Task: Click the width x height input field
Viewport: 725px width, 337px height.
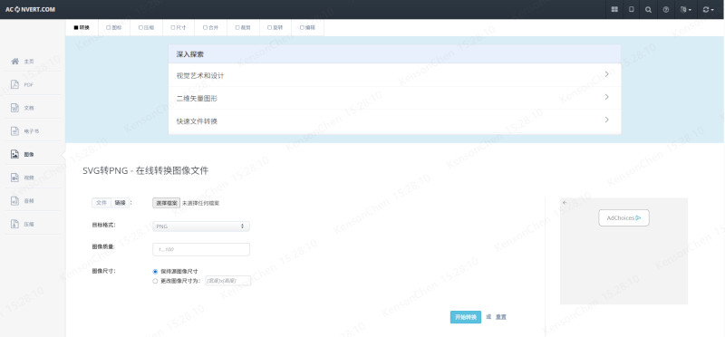Action: click(228, 281)
